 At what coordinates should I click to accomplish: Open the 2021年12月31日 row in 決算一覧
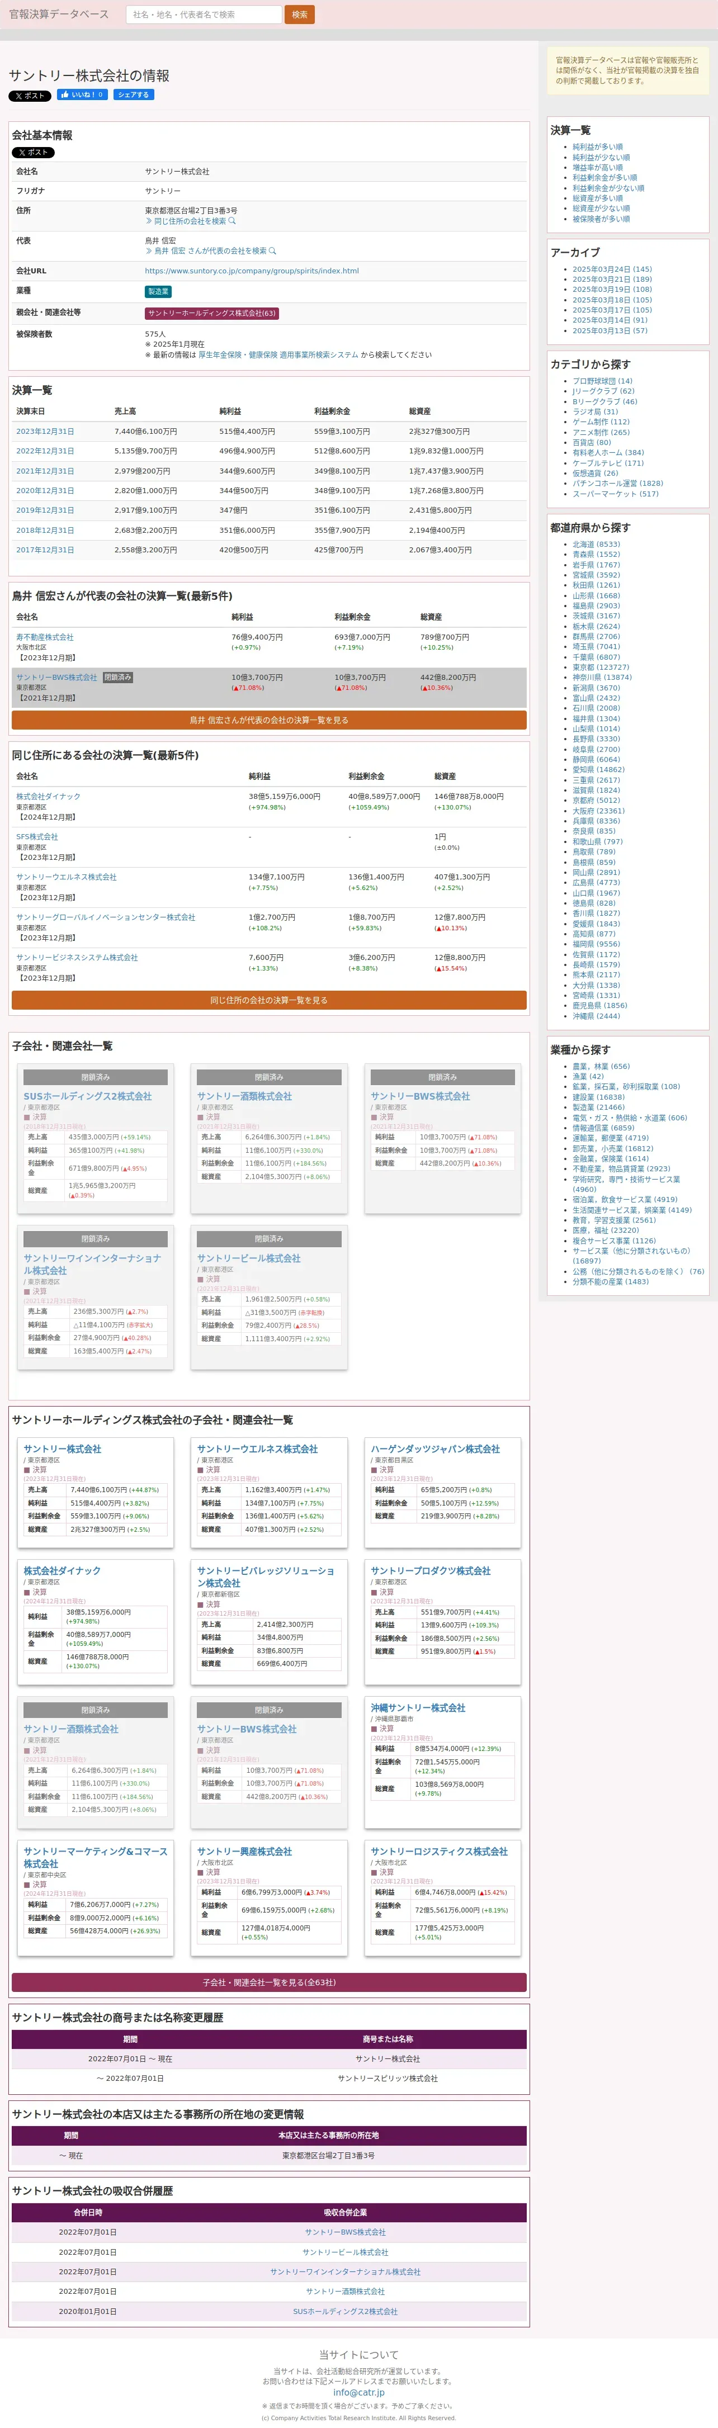coord(45,471)
